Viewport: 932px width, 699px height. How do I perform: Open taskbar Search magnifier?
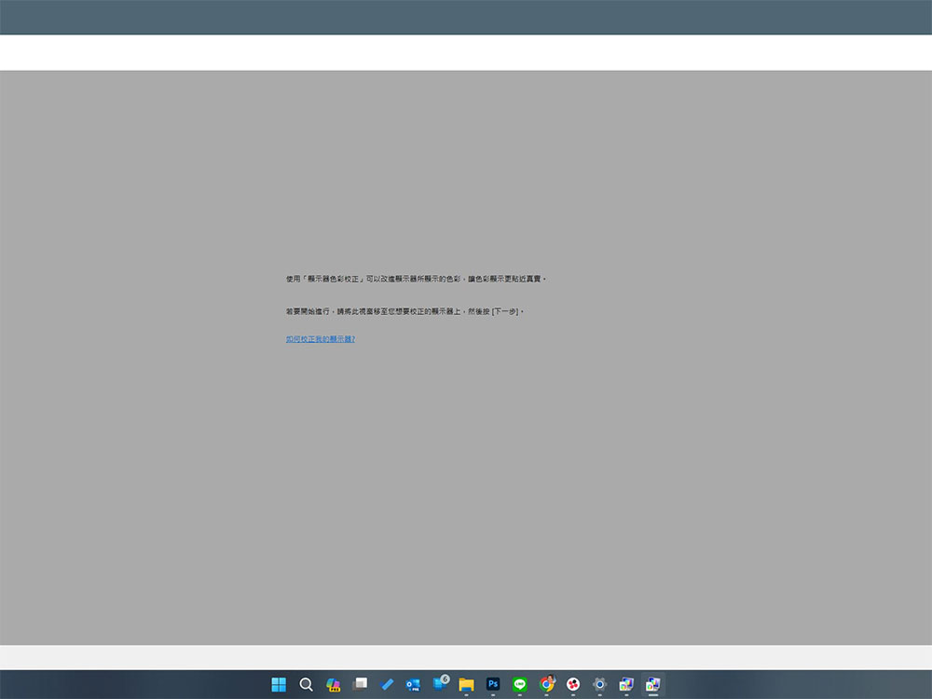tap(306, 684)
